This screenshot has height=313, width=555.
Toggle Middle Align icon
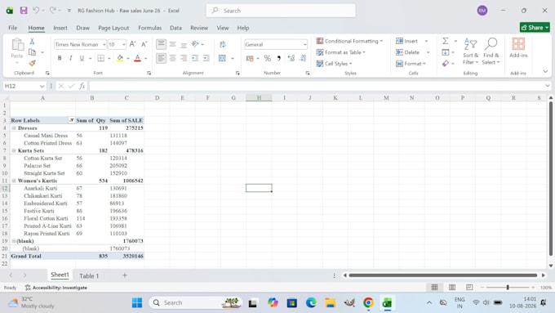[172, 44]
